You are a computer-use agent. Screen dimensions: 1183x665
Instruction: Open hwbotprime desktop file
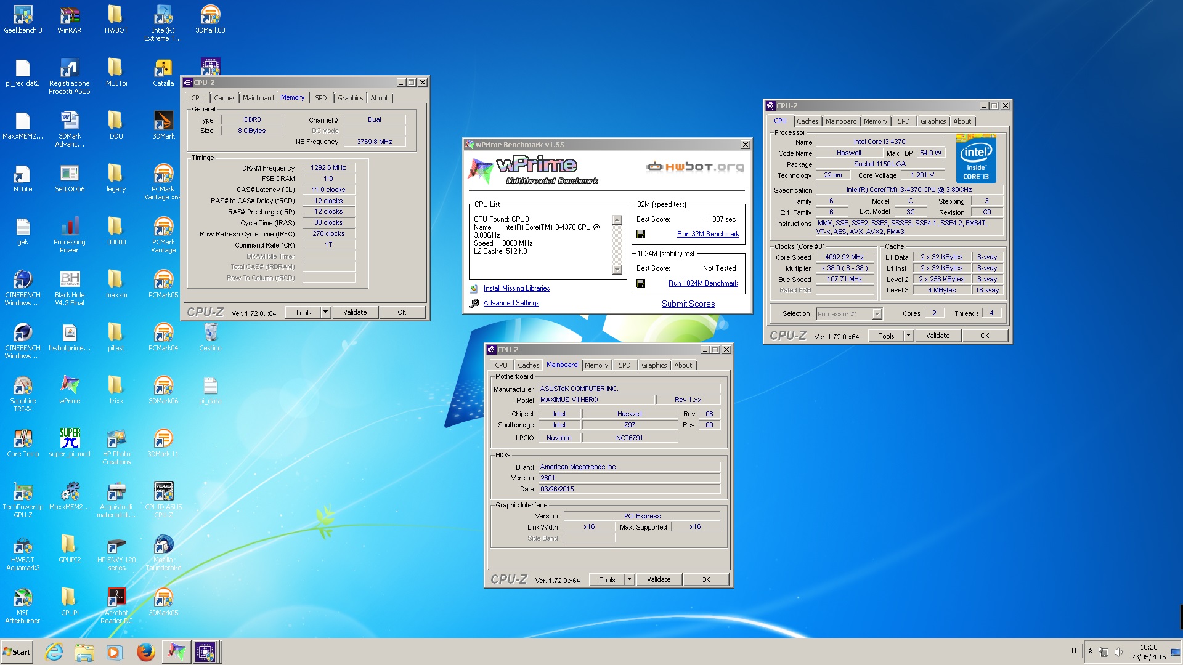70,337
